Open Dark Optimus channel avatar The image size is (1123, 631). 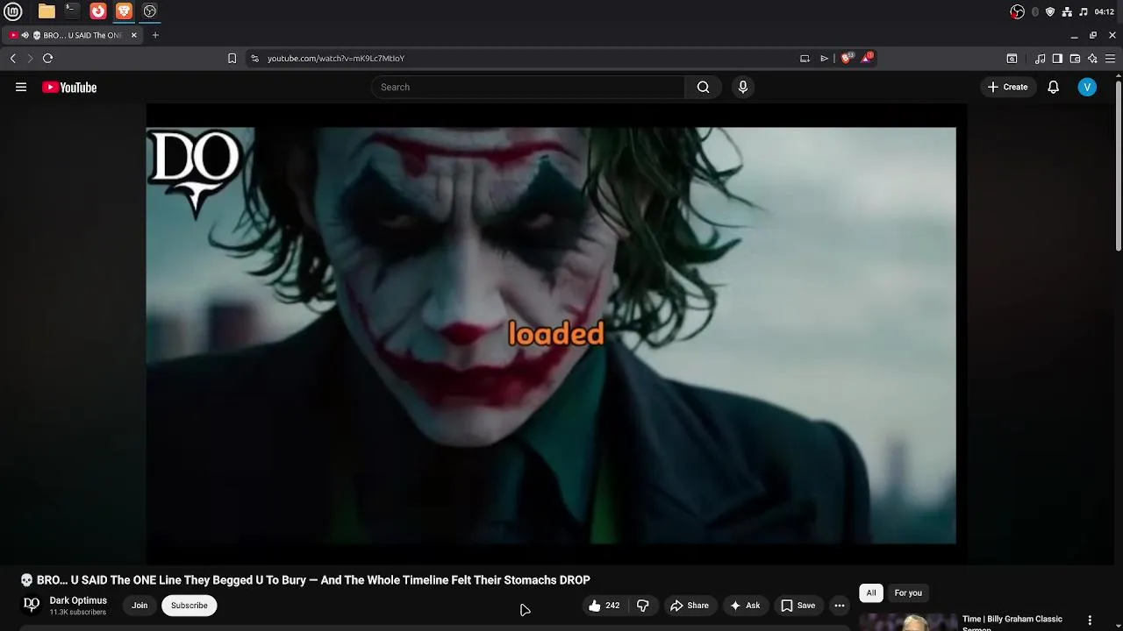coord(32,605)
